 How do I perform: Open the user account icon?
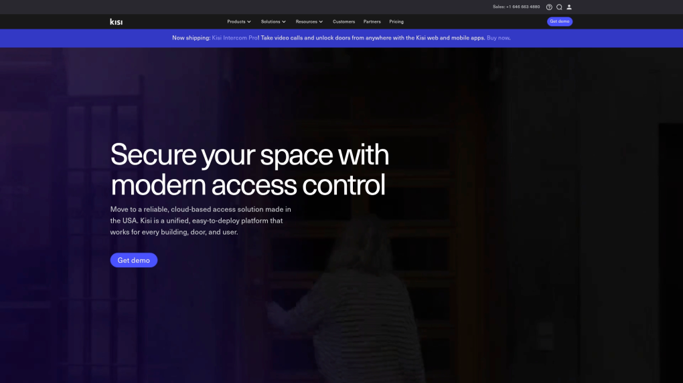click(569, 7)
